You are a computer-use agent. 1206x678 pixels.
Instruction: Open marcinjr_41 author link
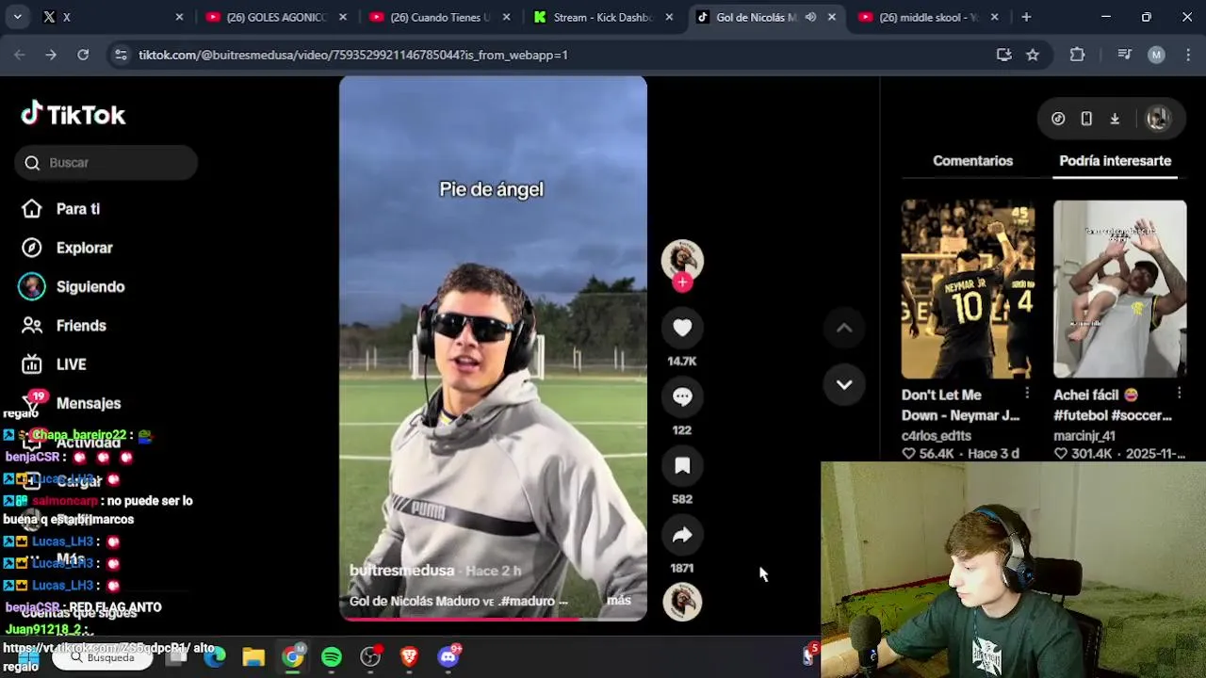coord(1084,436)
